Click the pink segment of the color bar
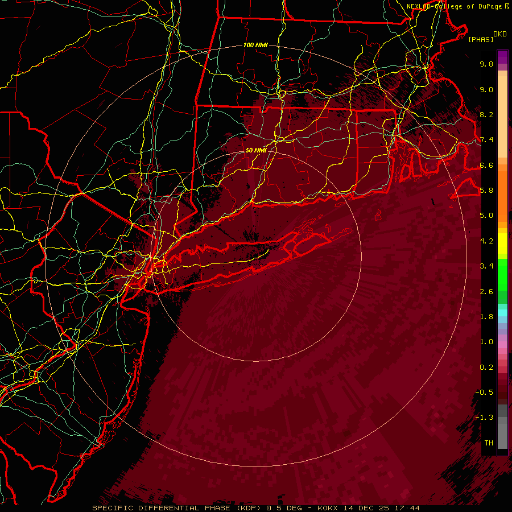The width and height of the screenshot is (512, 512). tap(502, 345)
